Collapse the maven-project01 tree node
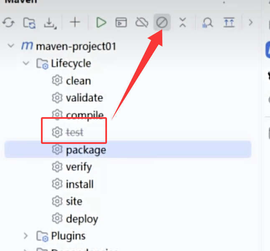Screen dimensions: 270x251 (11, 46)
